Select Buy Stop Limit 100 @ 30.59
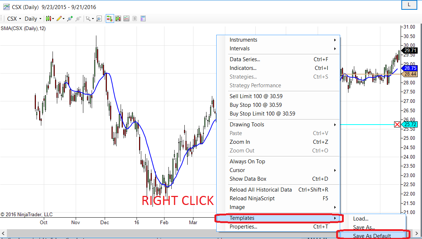 click(278, 114)
